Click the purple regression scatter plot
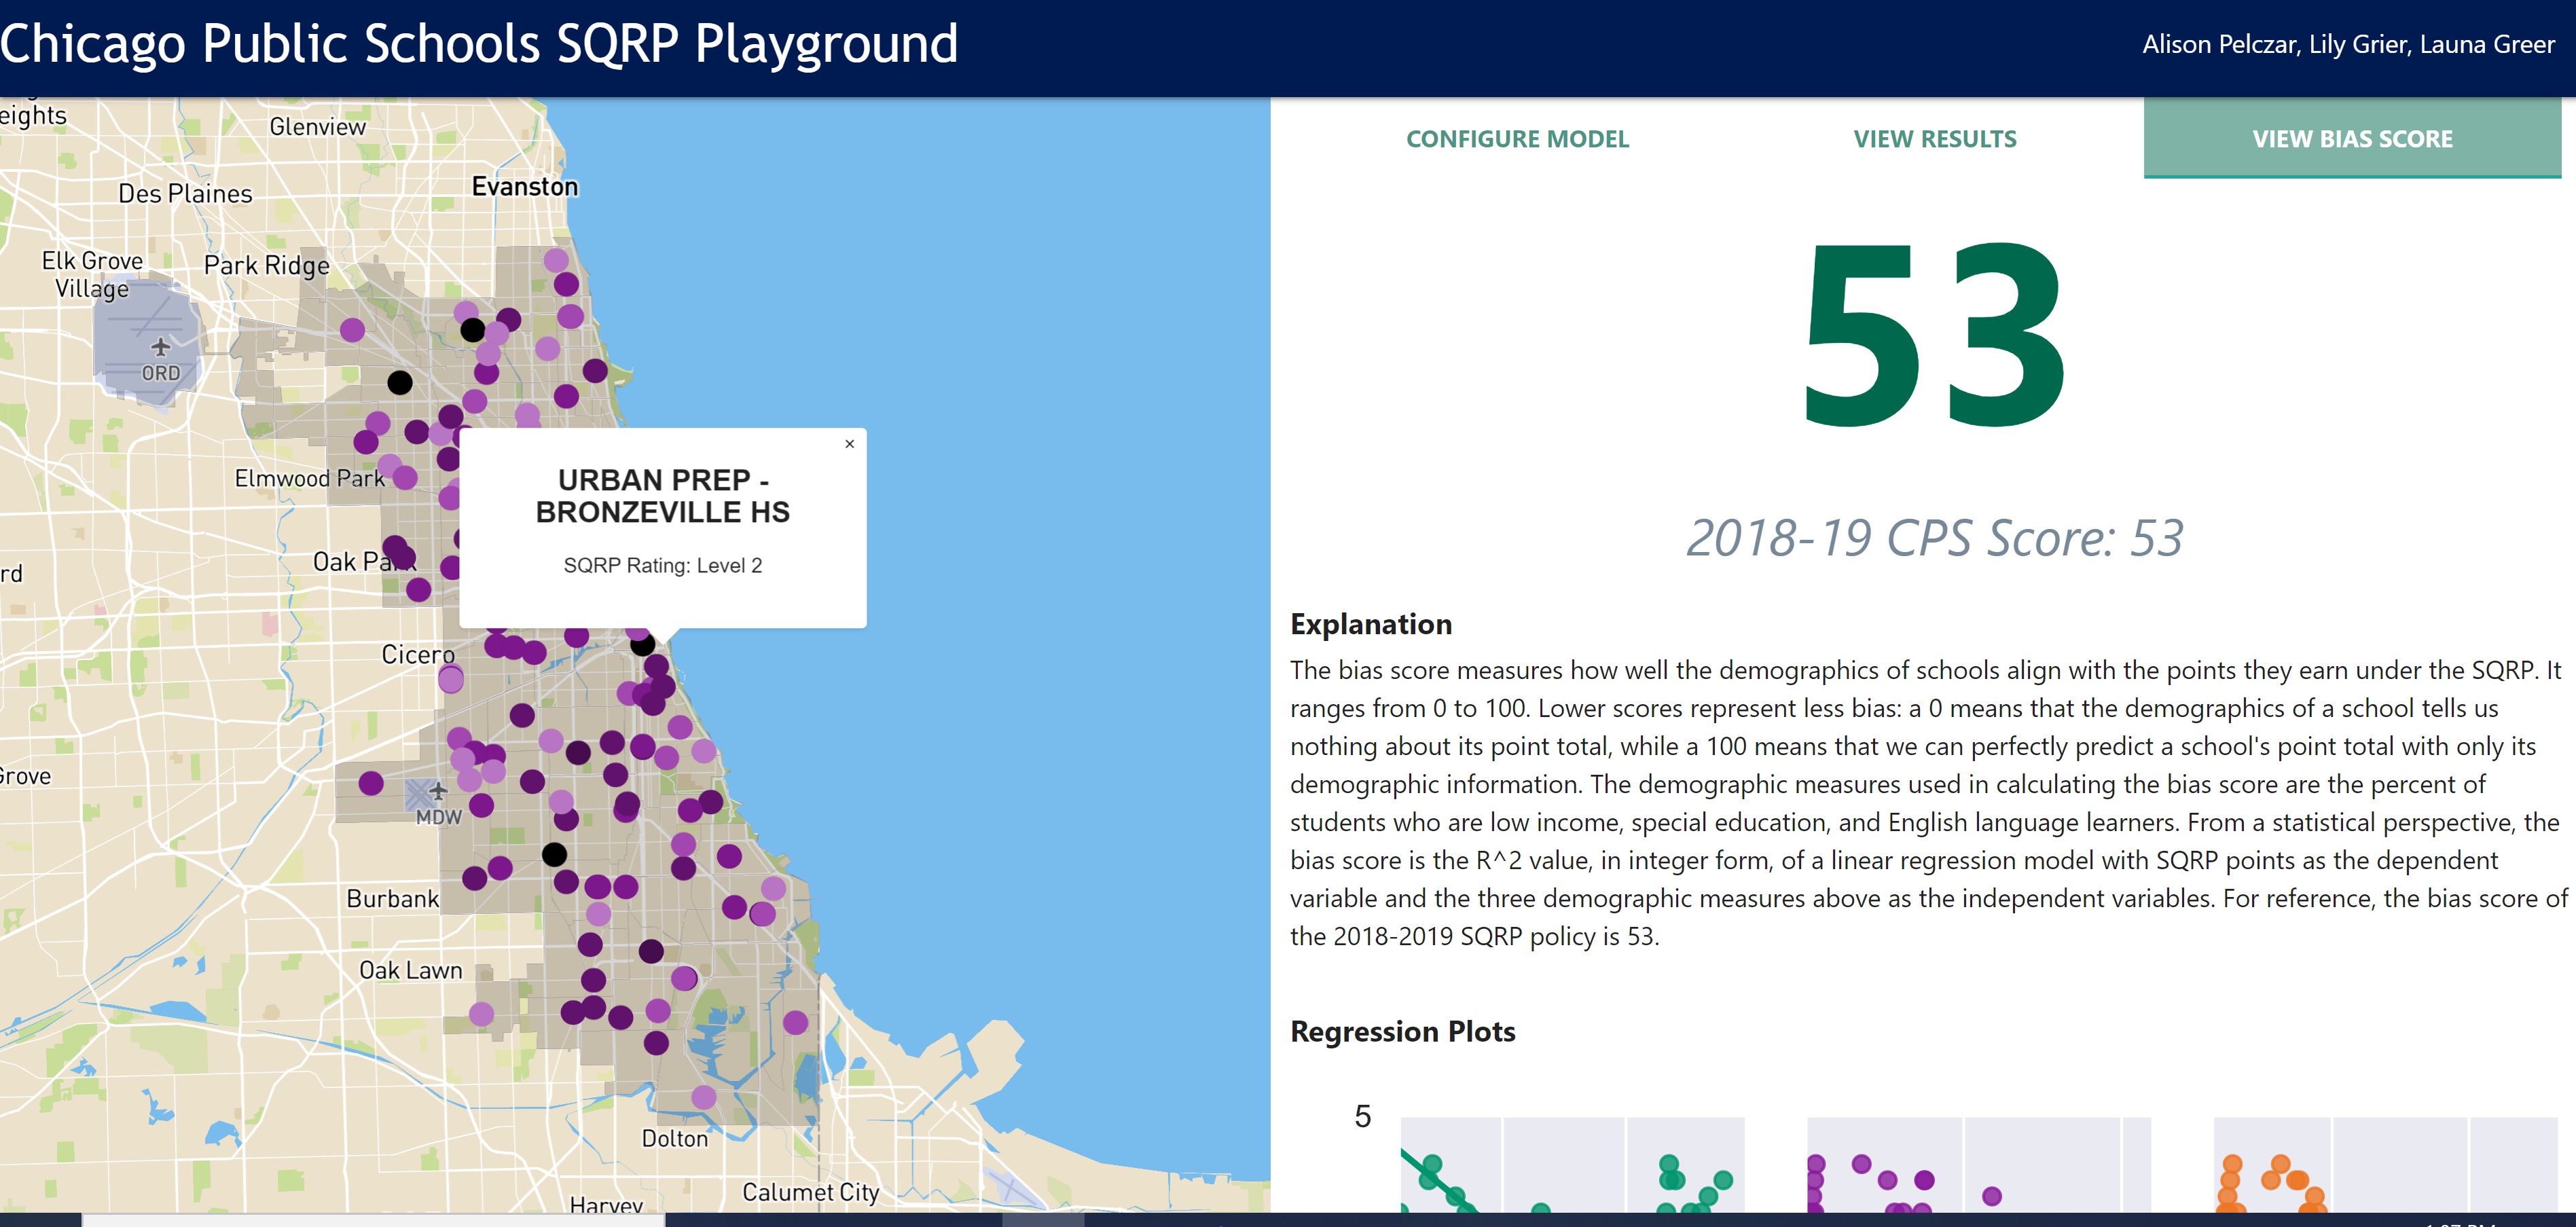2576x1227 pixels. [1978, 1165]
